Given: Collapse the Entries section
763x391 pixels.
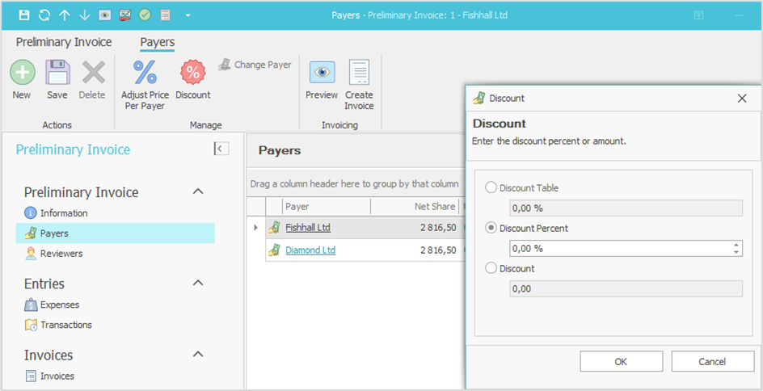Looking at the screenshot, I should (197, 284).
